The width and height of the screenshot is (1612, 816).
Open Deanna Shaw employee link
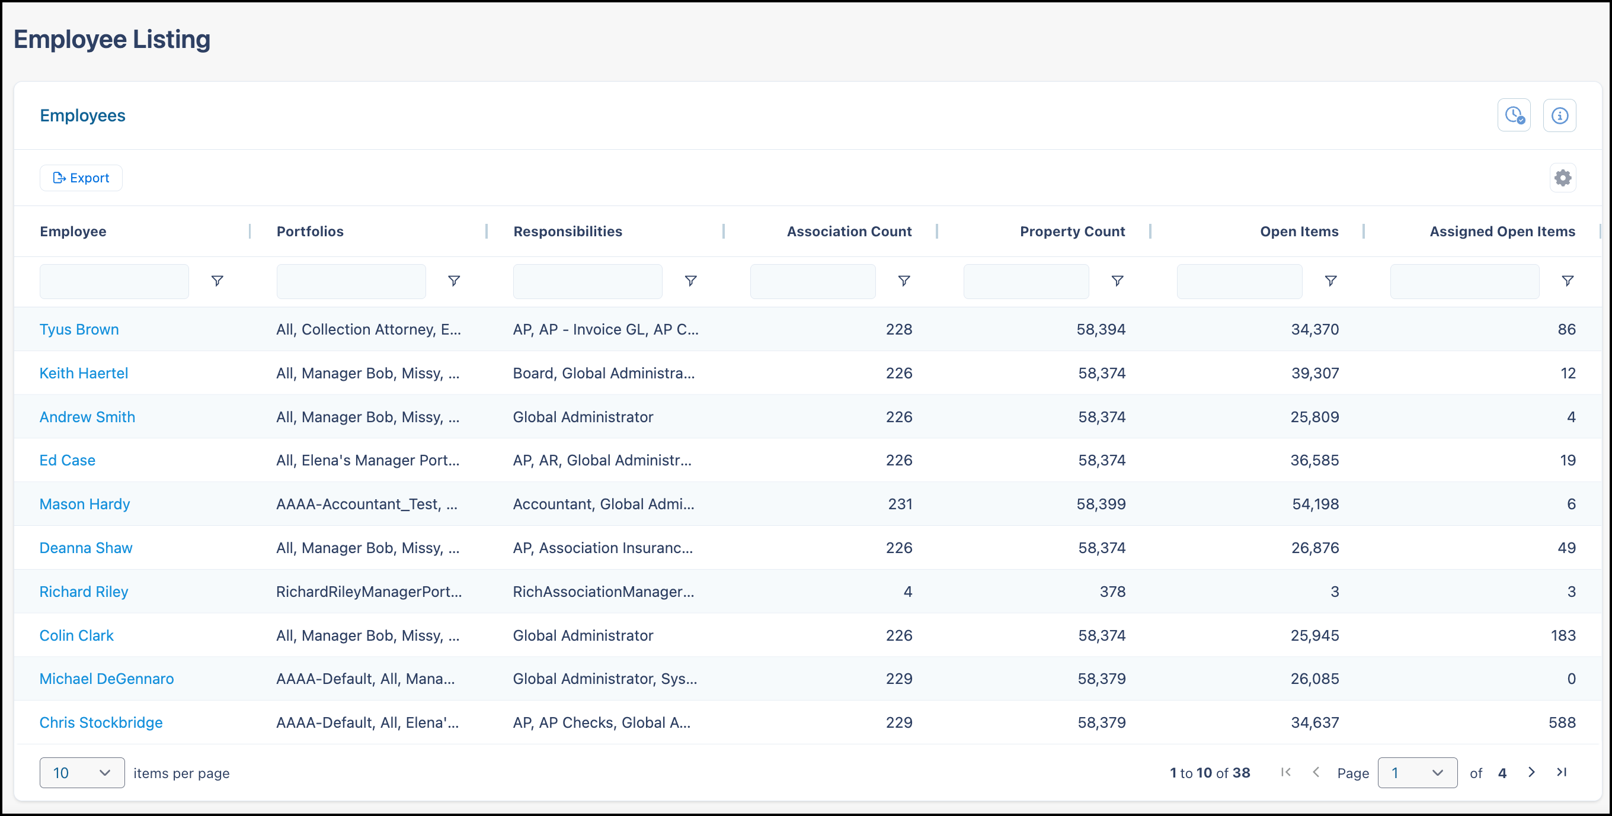86,548
